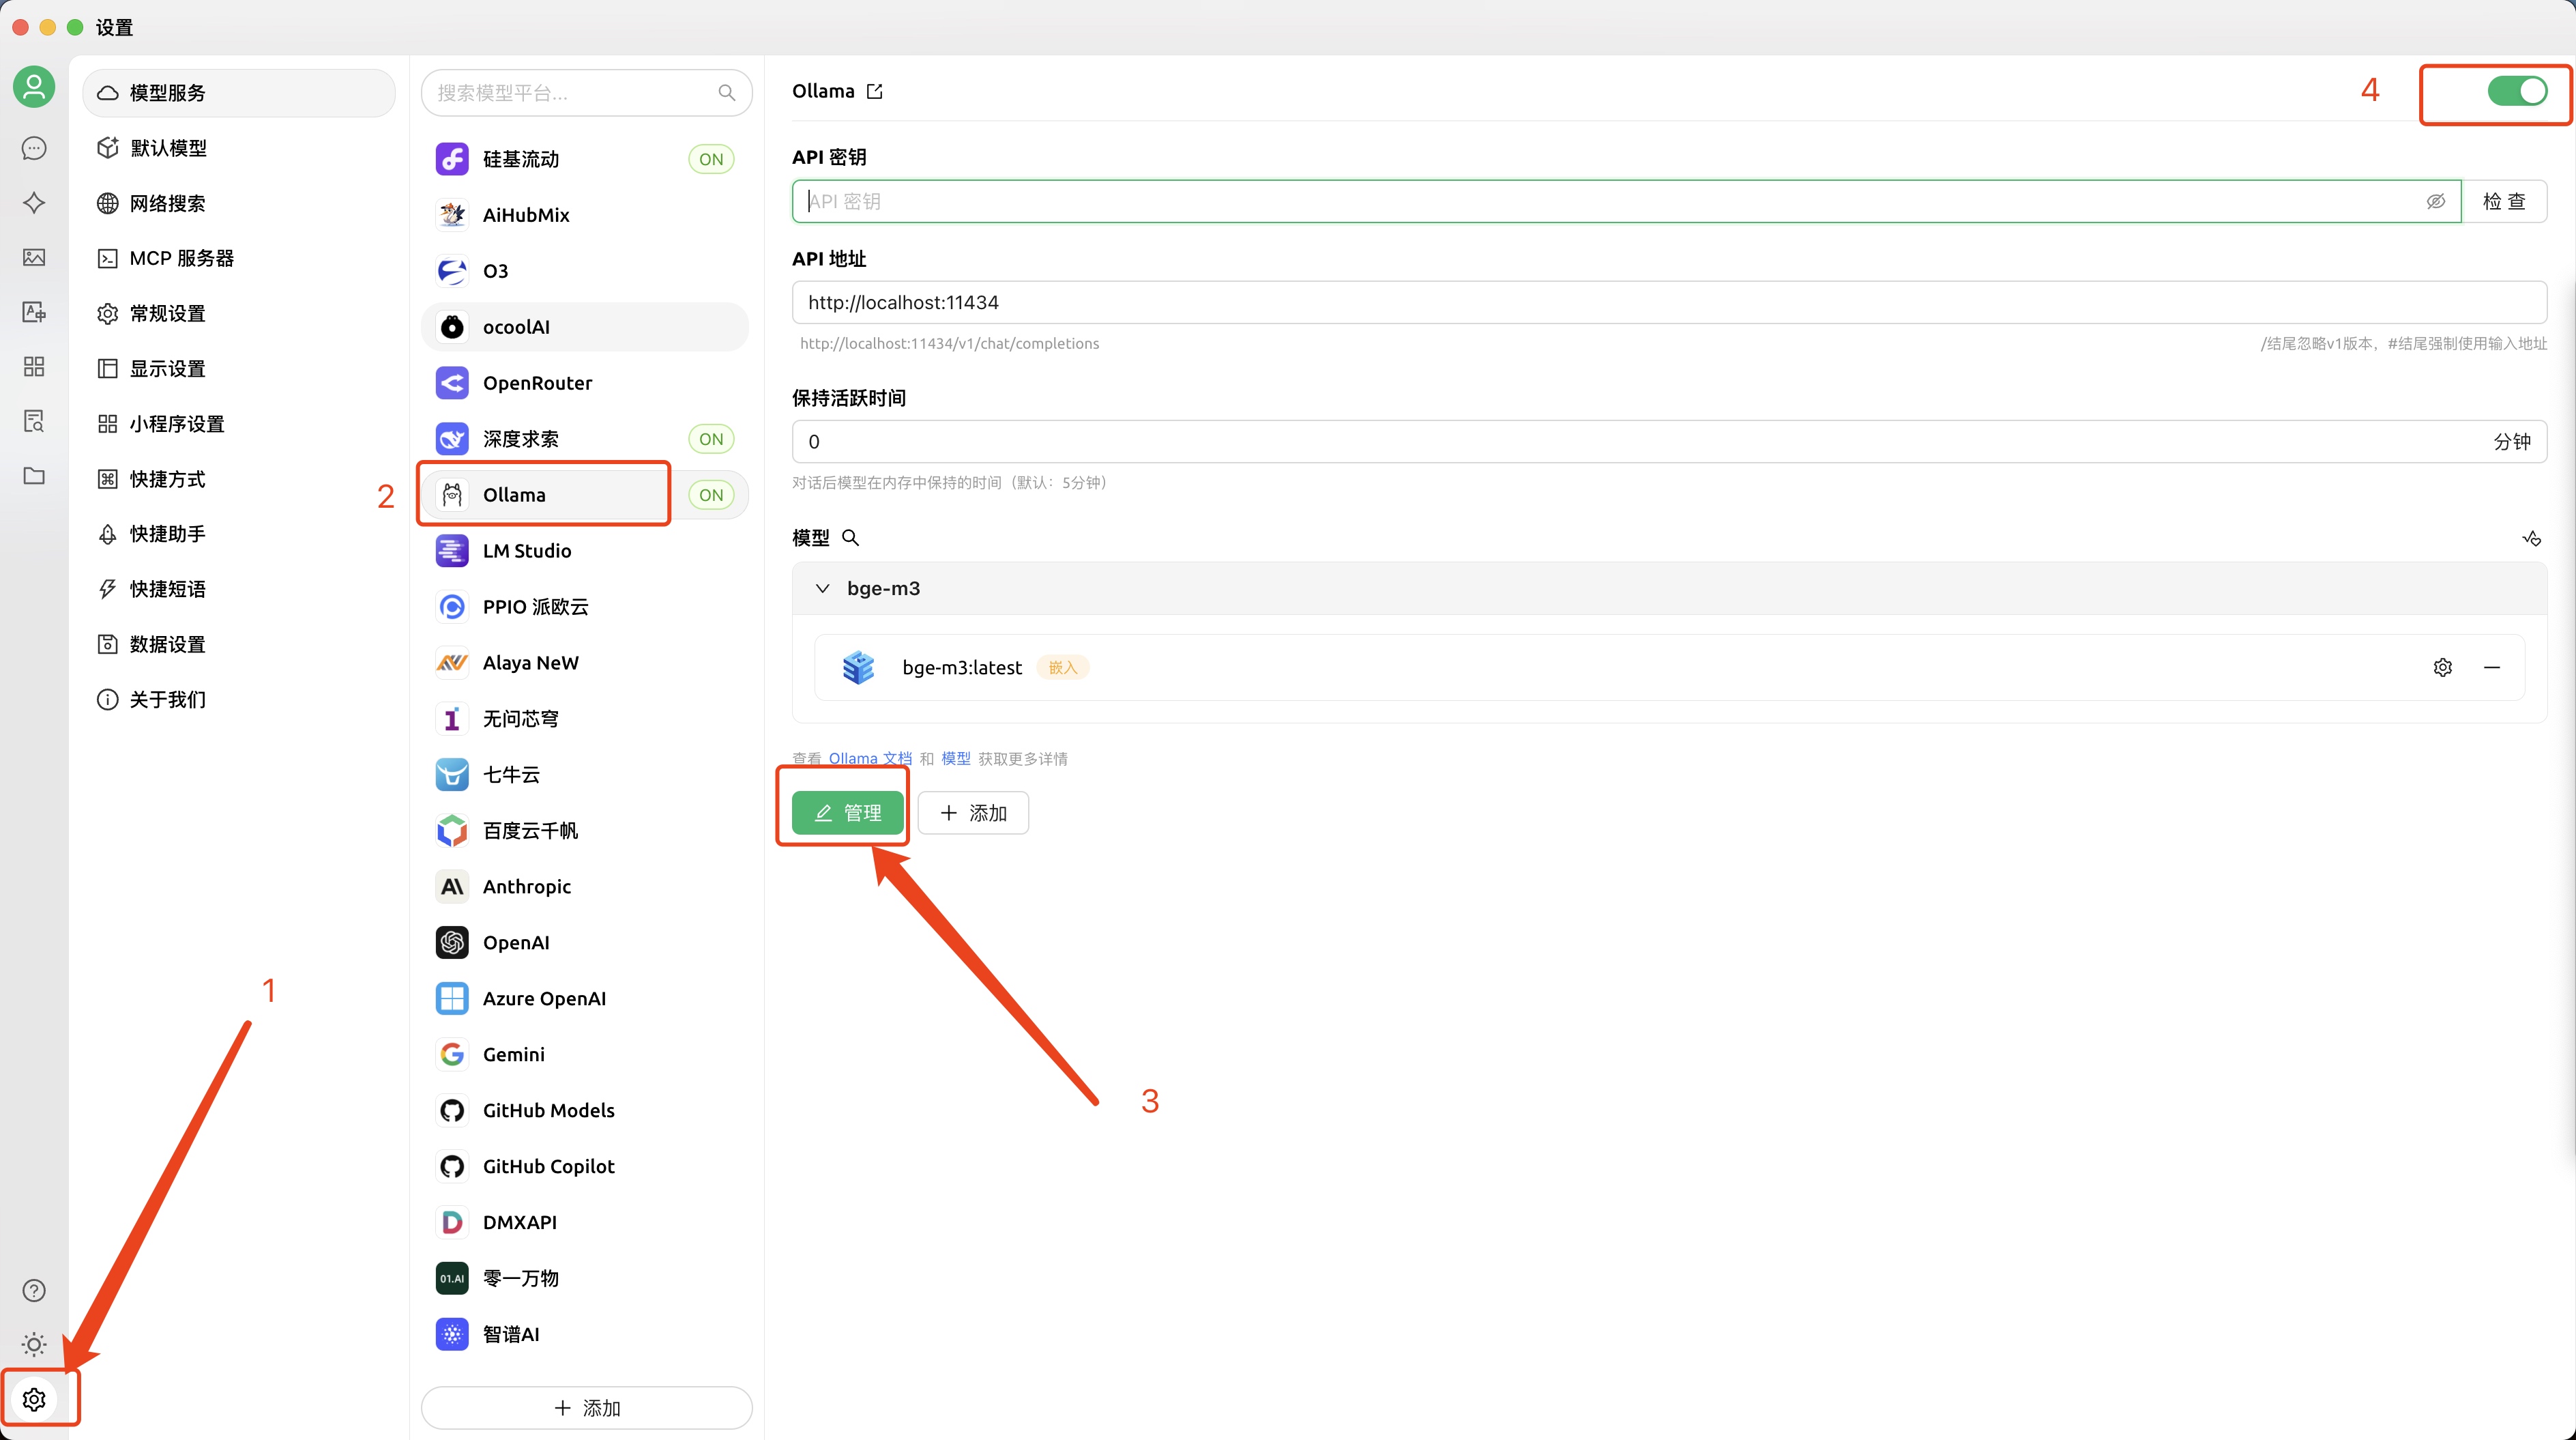Select the 硅基流动 provider
Image resolution: width=2576 pixels, height=1440 pixels.
(x=585, y=159)
